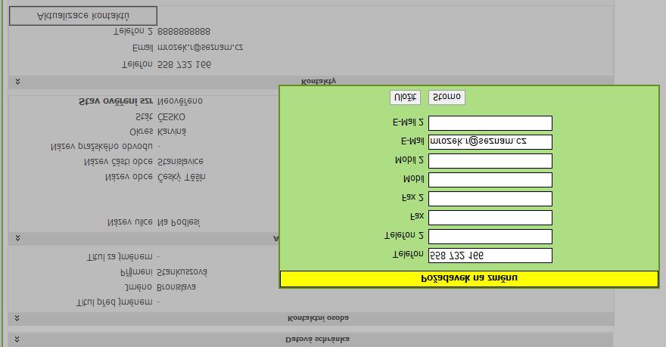The width and height of the screenshot is (666, 347).
Task: Focus the Fax 2 input field
Action: click(x=490, y=199)
